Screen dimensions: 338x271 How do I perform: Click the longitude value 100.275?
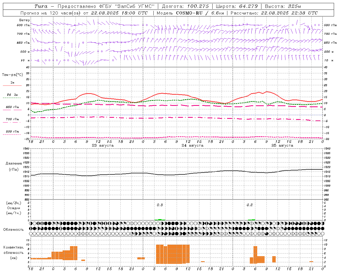(198, 6)
